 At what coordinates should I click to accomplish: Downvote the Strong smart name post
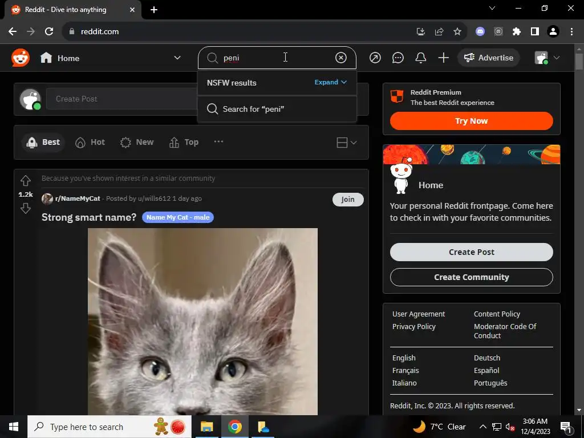point(25,208)
